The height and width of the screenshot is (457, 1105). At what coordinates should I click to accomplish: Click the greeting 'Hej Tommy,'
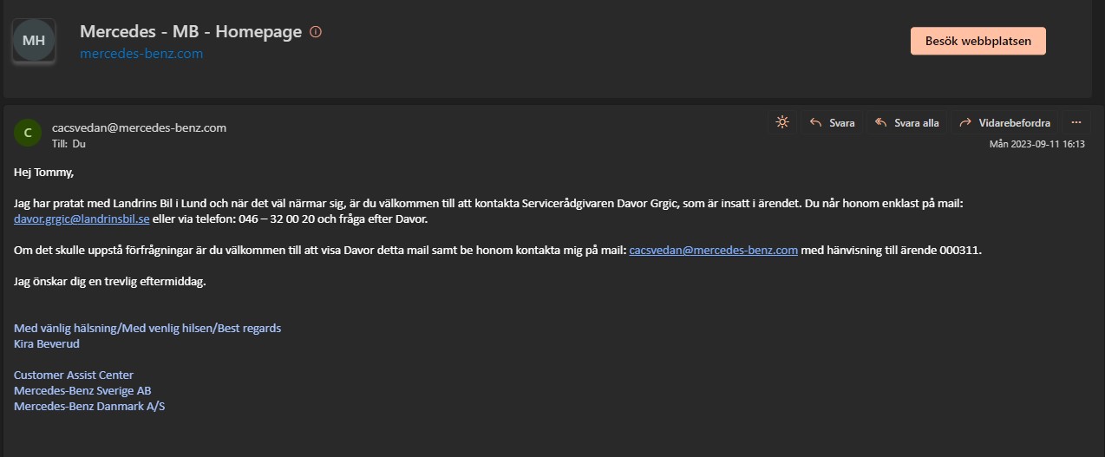coord(44,172)
